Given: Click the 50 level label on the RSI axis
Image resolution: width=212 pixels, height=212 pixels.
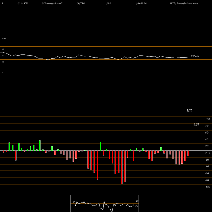Looking at the screenshot, I should [x=3, y=56].
